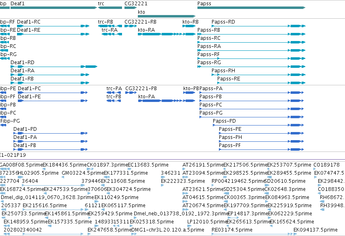Viewport: 345px width, 236px height.
Task: Select the bp-RG transcript
Action: [5, 58]
